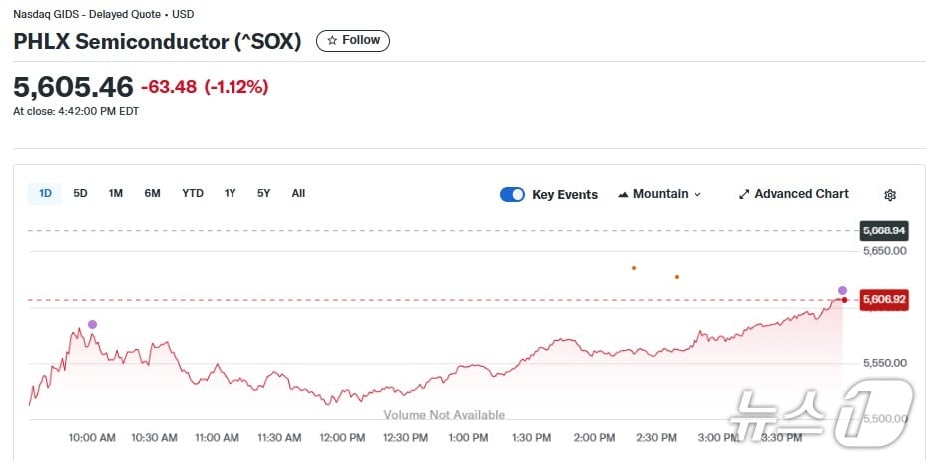Click the purple event marker near 10 AM
This screenshot has width=927, height=461.
(93, 324)
